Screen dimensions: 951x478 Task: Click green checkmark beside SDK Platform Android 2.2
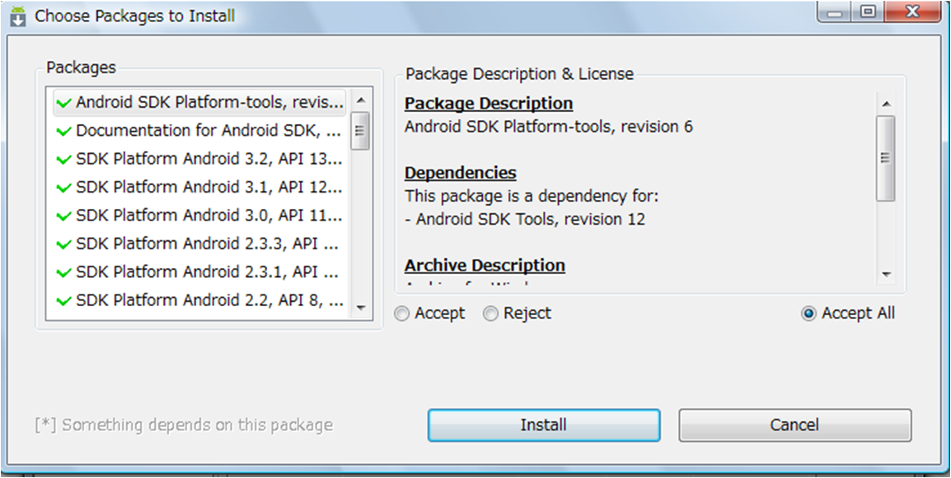(x=64, y=301)
